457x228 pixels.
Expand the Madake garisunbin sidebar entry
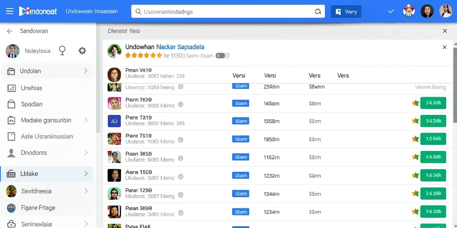click(86, 120)
